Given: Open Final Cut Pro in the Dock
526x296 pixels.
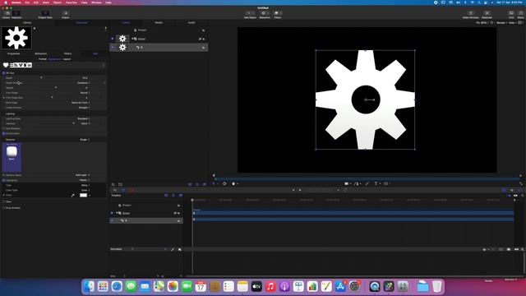Looking at the screenshot, I should [x=389, y=287].
